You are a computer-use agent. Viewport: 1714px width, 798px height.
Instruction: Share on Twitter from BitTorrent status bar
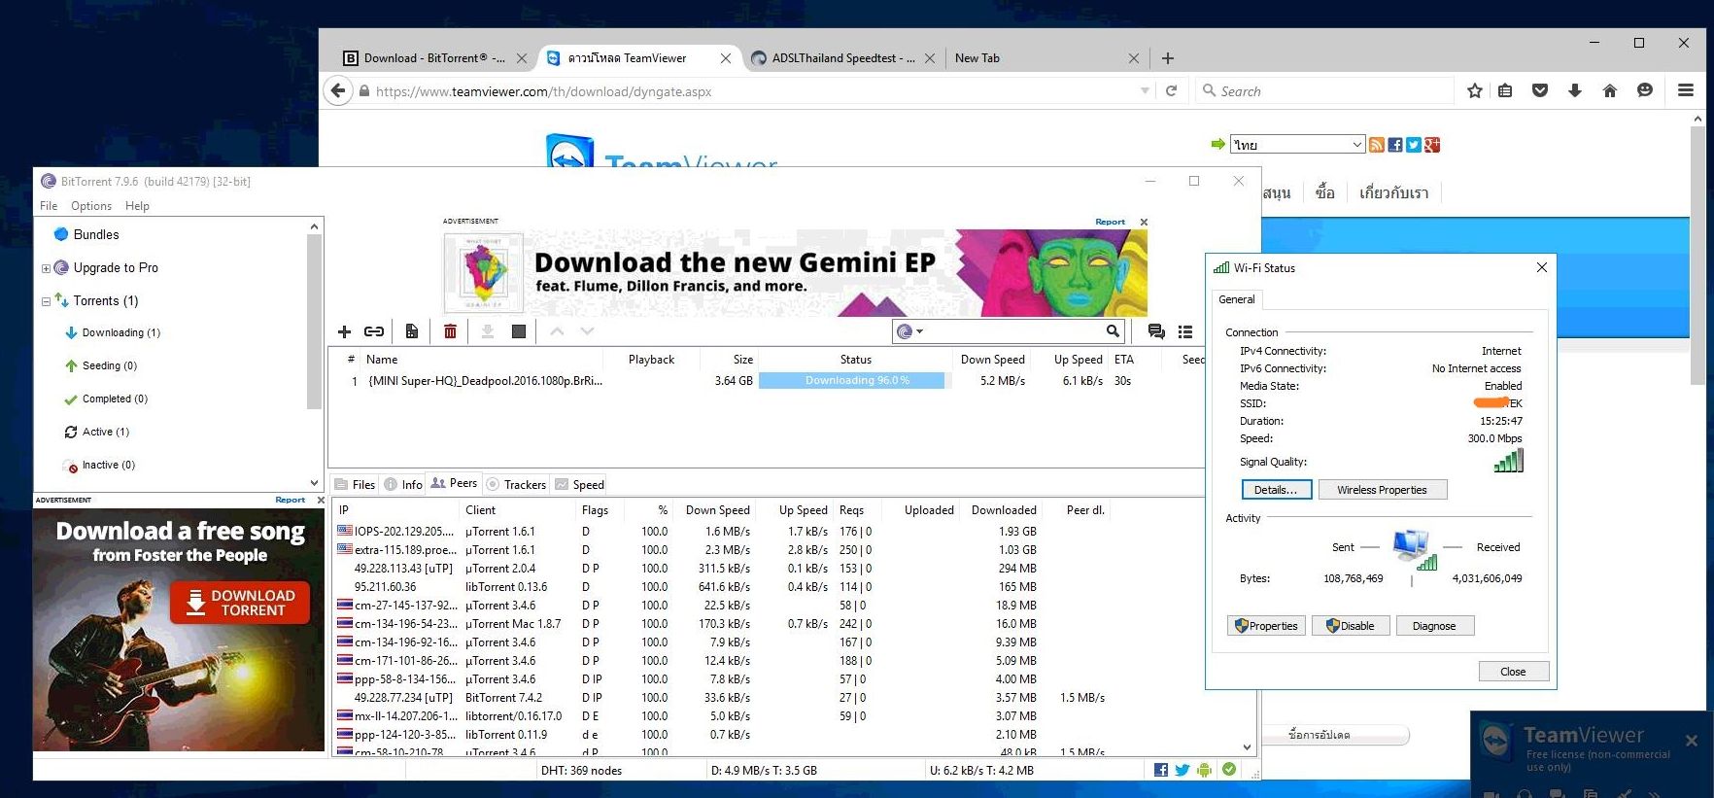pos(1183,770)
